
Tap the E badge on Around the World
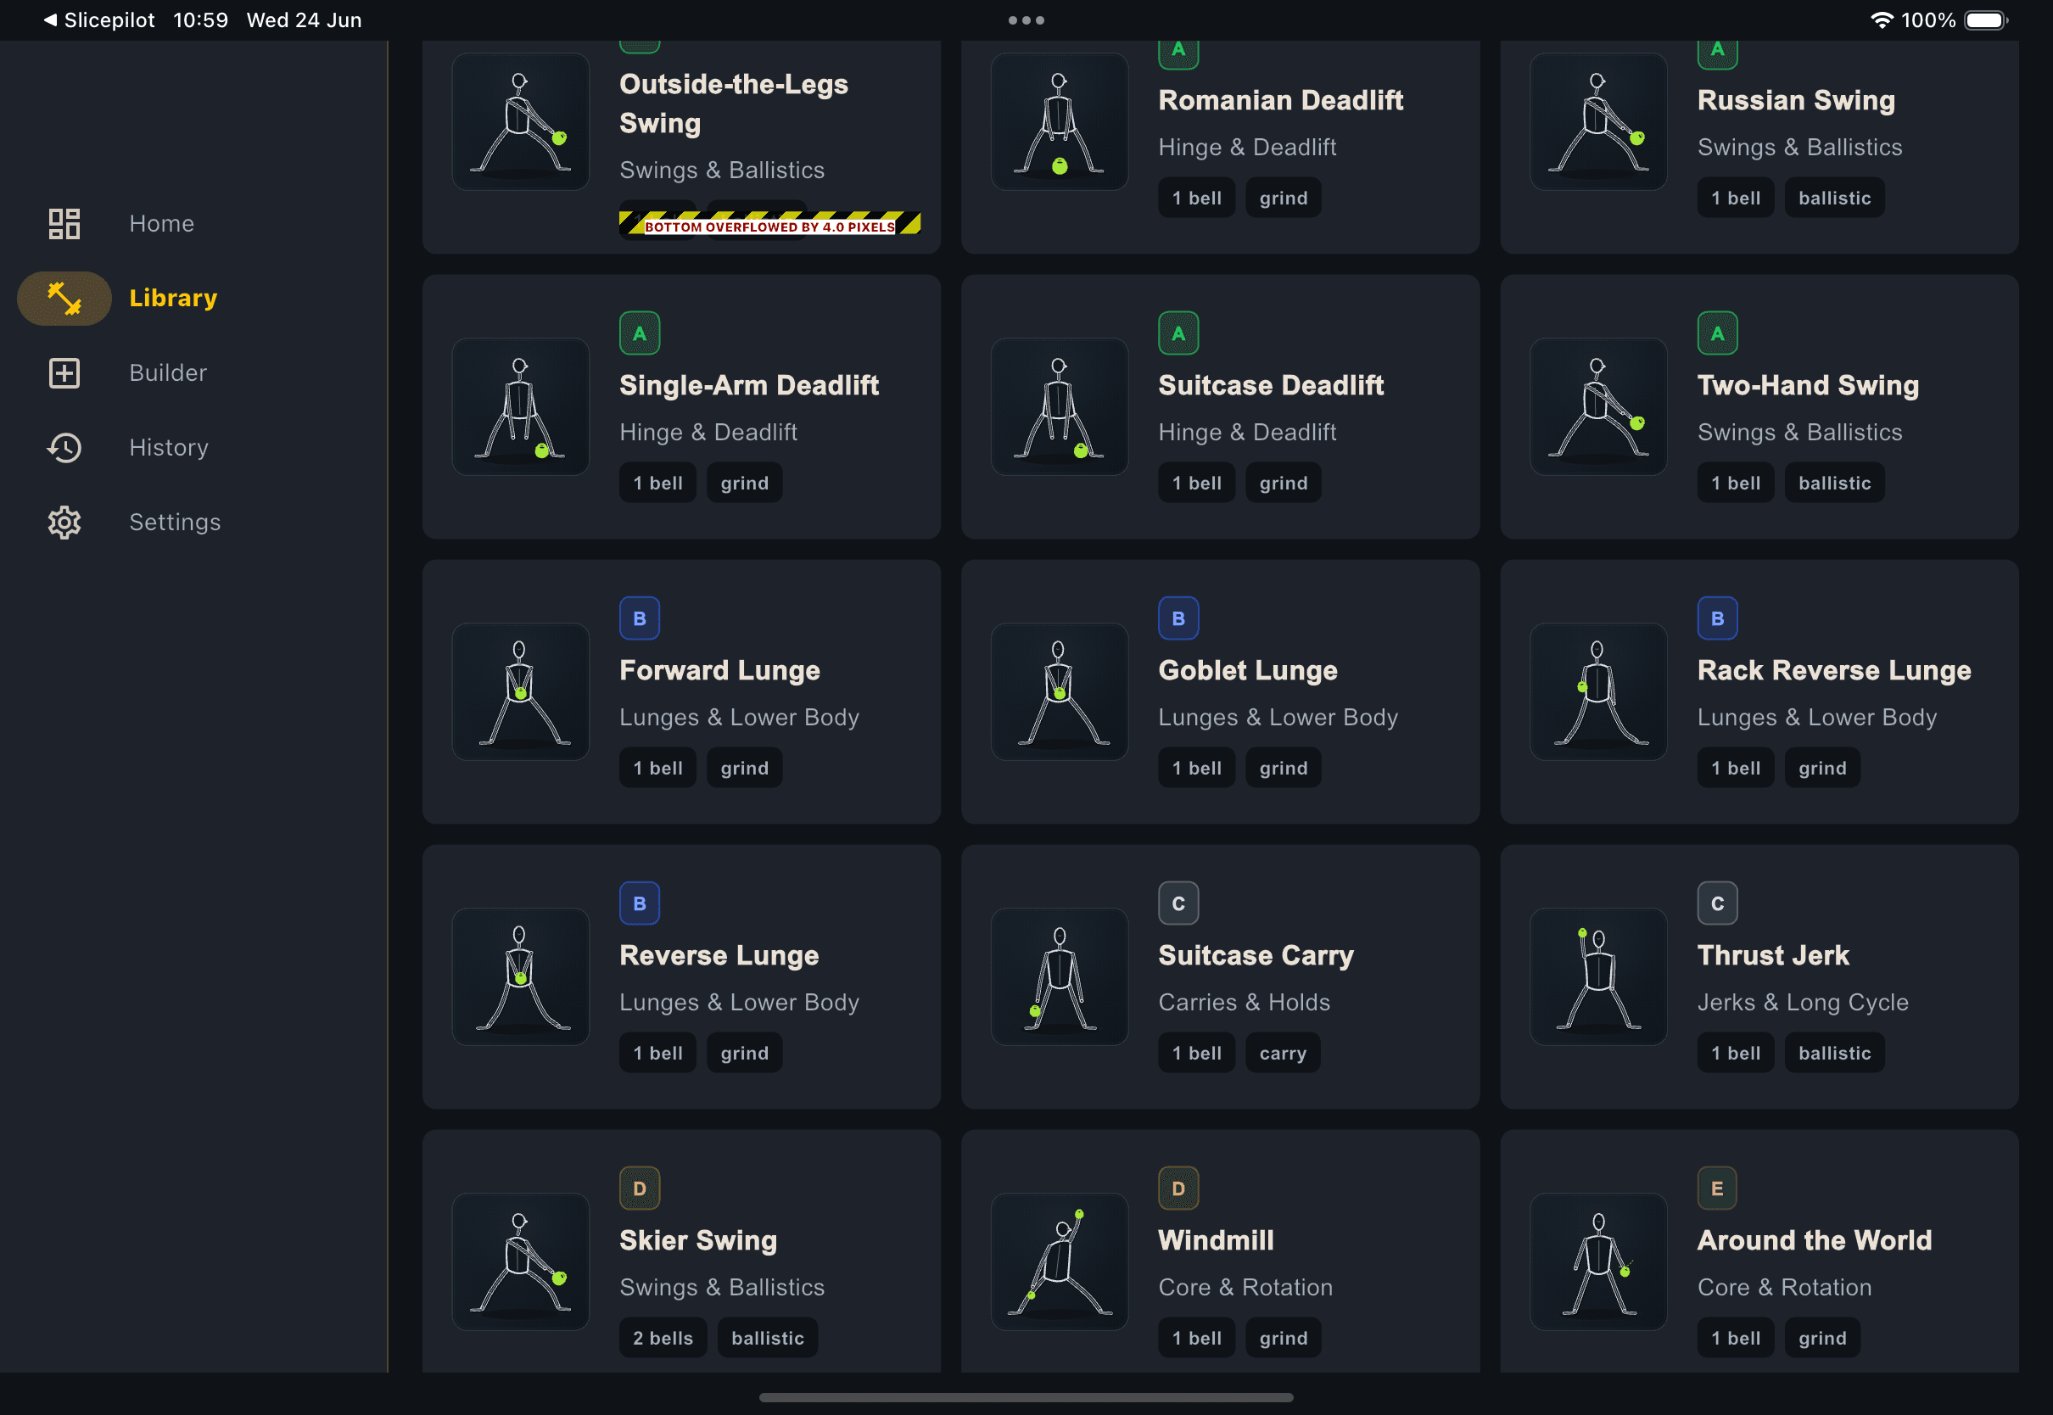click(x=1717, y=1188)
